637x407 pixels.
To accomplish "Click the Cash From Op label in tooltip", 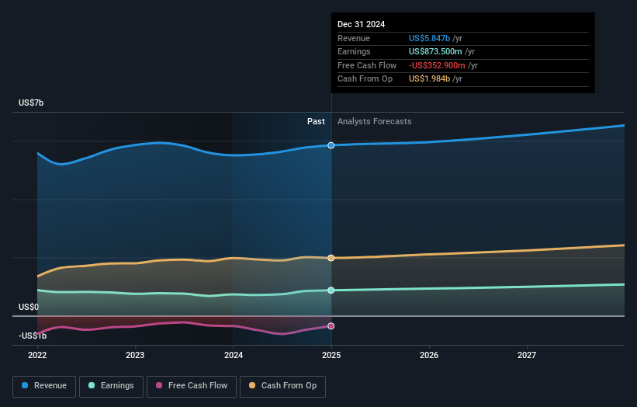I will coord(365,79).
